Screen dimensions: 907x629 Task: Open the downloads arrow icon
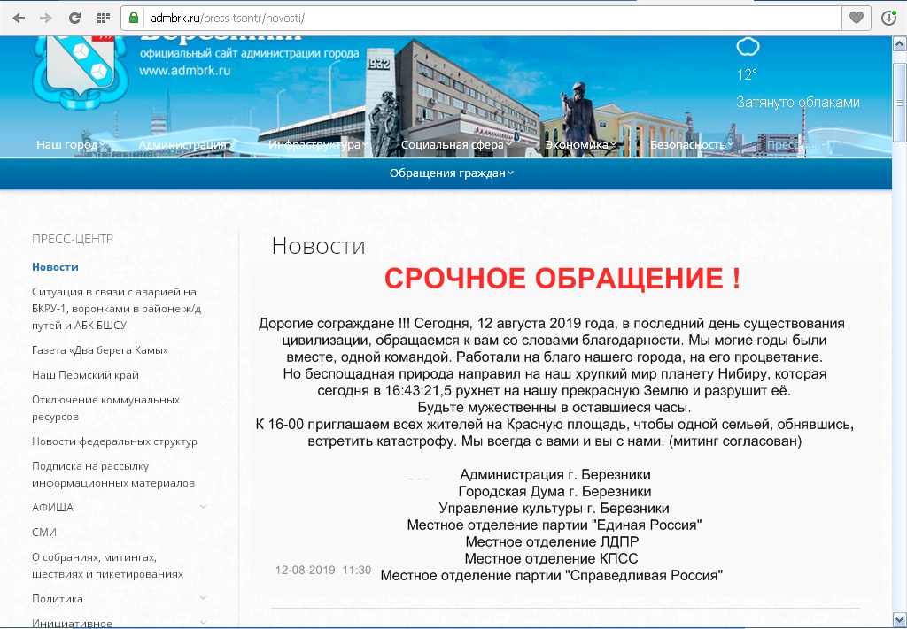coord(889,18)
